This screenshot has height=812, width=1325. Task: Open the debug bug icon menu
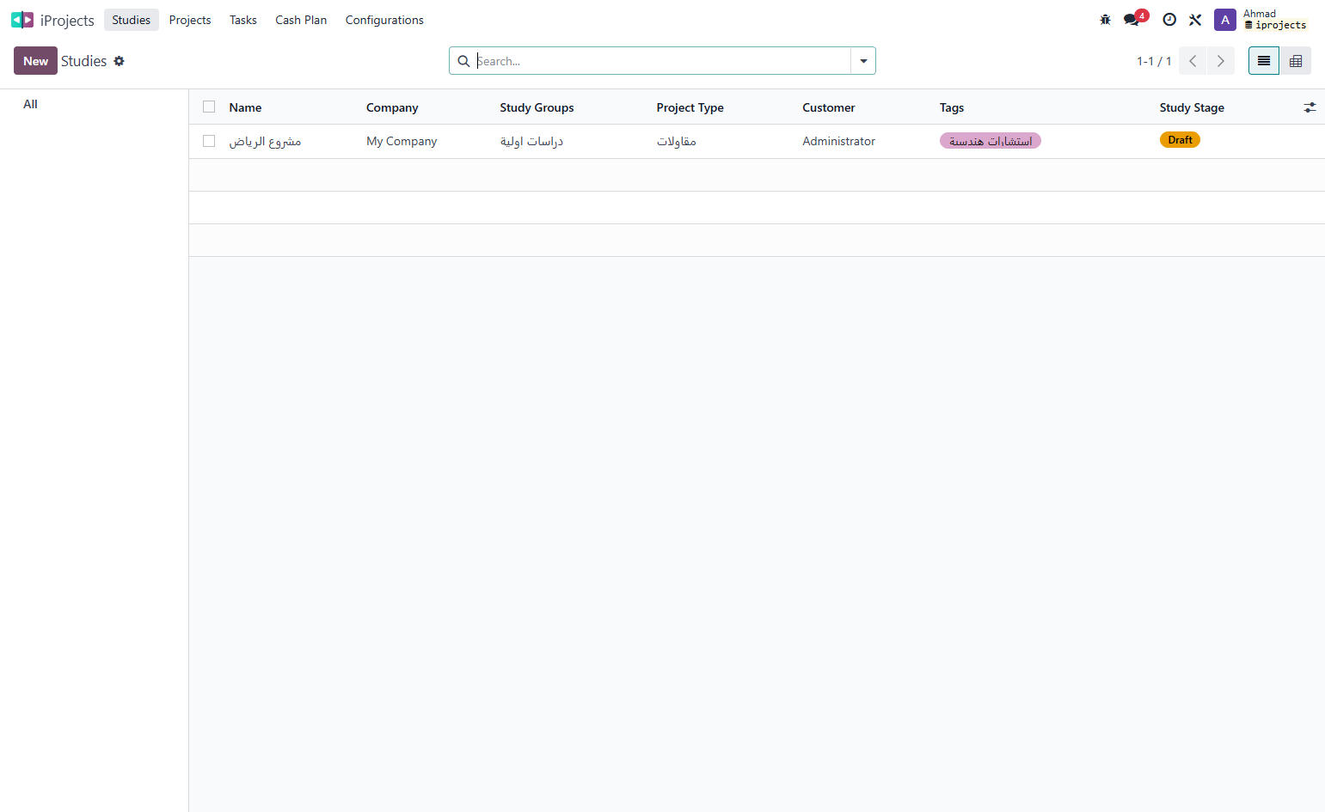pos(1105,20)
